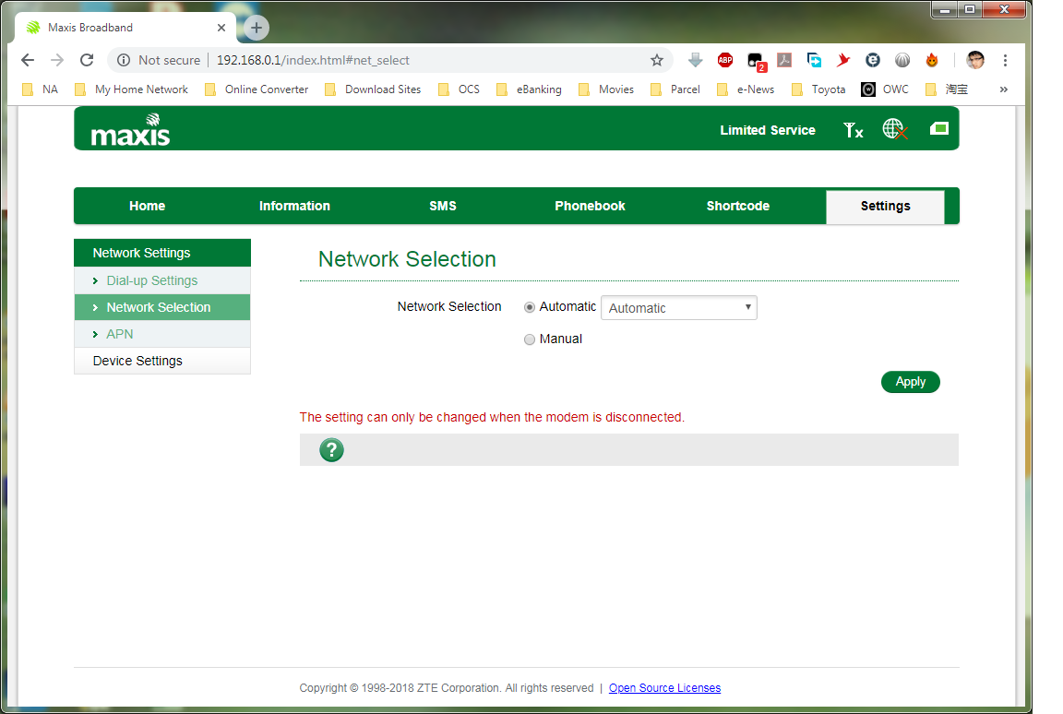Image resolution: width=1063 pixels, height=714 pixels.
Task: Click the Apply button
Action: coord(911,382)
